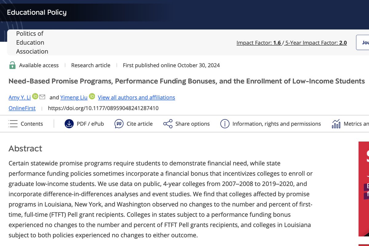The width and height of the screenshot is (369, 246).
Task: Open Information, rights and permissions
Action: (276, 124)
